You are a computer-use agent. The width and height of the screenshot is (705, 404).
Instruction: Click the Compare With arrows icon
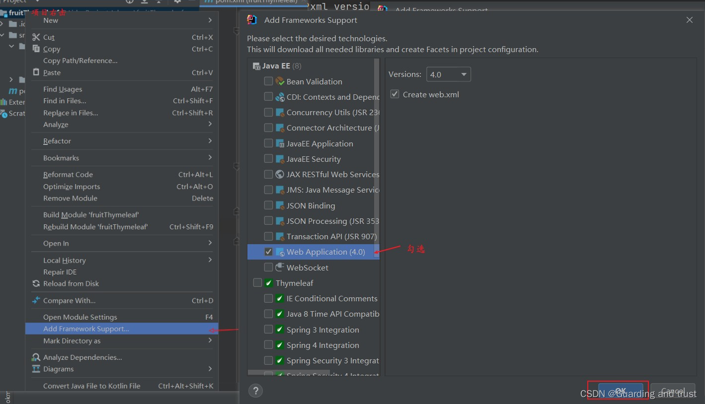click(x=36, y=300)
